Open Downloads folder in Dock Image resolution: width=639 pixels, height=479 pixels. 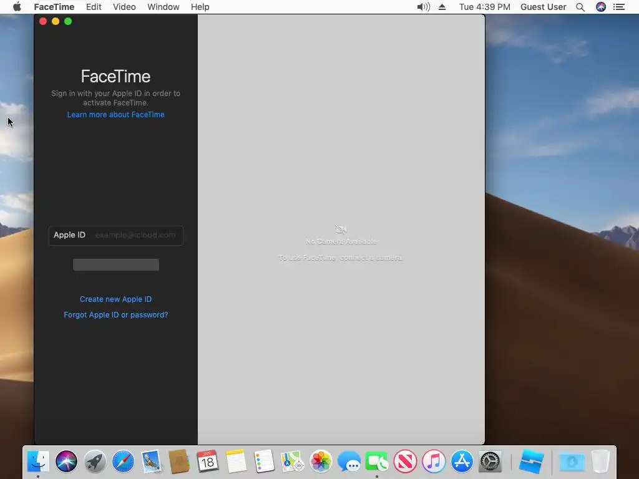tap(572, 462)
